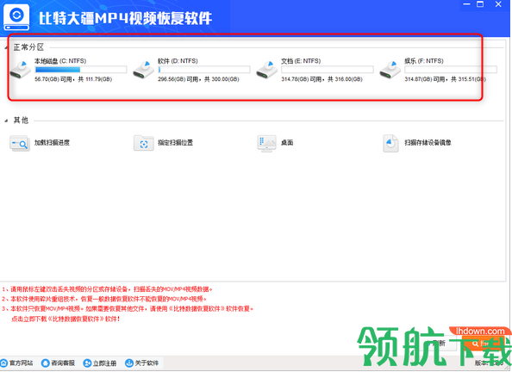Click the 正常分区 heading text

coord(28,47)
